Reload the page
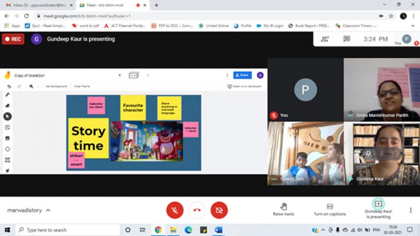The height and width of the screenshot is (236, 420). pos(26,16)
